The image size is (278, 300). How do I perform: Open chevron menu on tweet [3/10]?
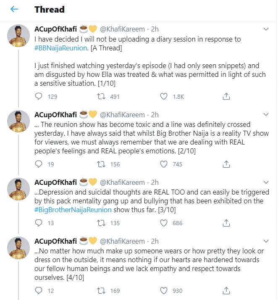point(265,182)
